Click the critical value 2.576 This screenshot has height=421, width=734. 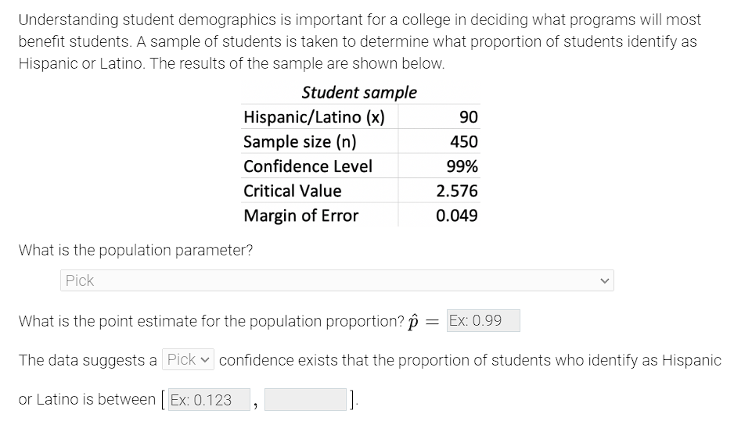pyautogui.click(x=457, y=191)
